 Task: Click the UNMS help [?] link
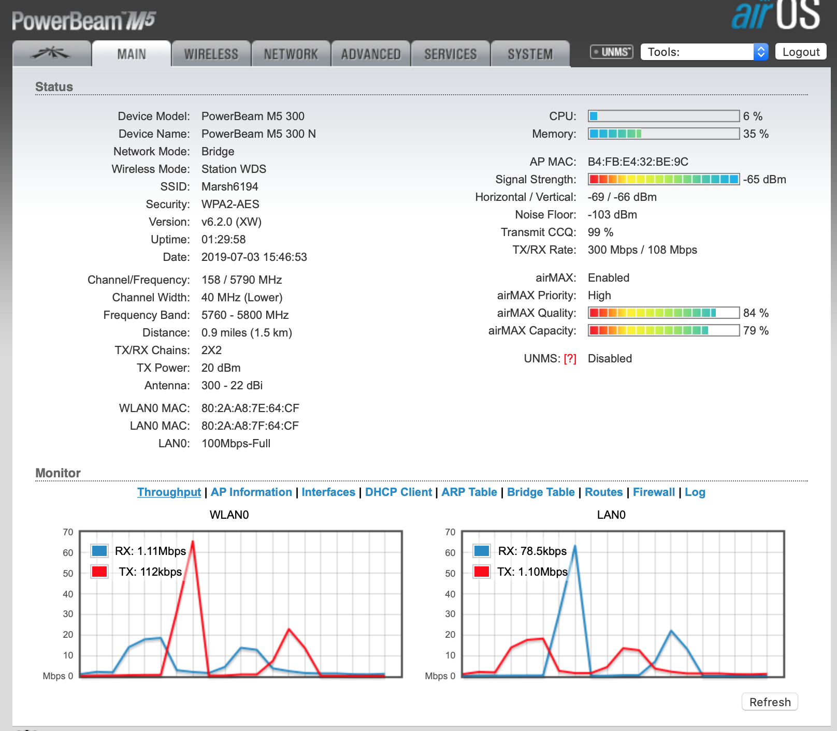(570, 359)
